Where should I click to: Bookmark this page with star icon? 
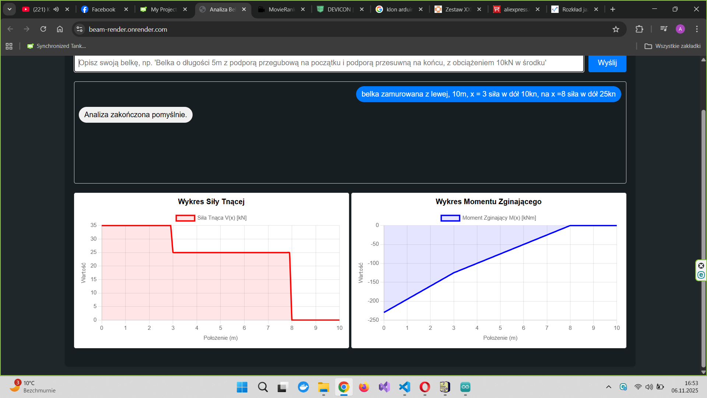[616, 29]
